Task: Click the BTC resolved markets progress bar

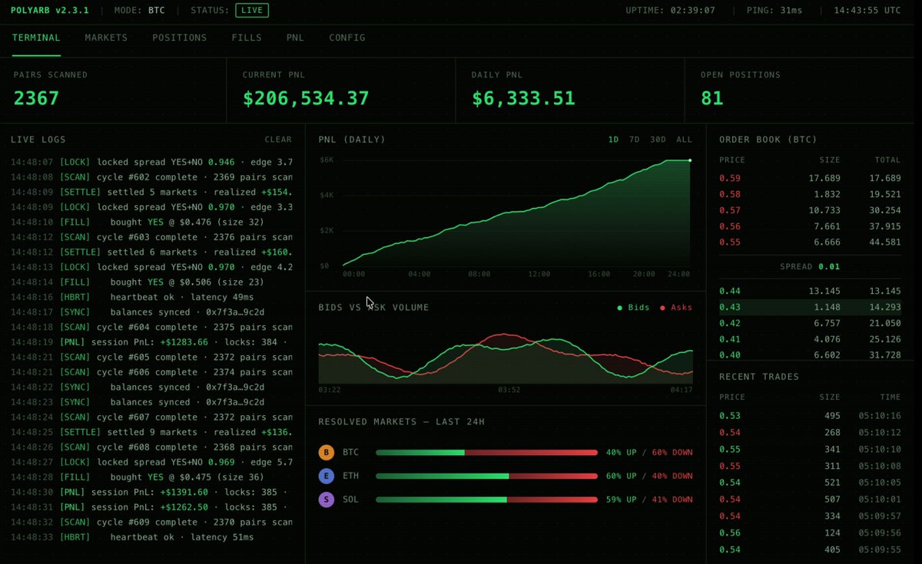Action: click(486, 453)
